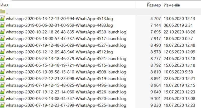
Task: Open the parent directory ".." entry
Action: click(x=100, y=12)
